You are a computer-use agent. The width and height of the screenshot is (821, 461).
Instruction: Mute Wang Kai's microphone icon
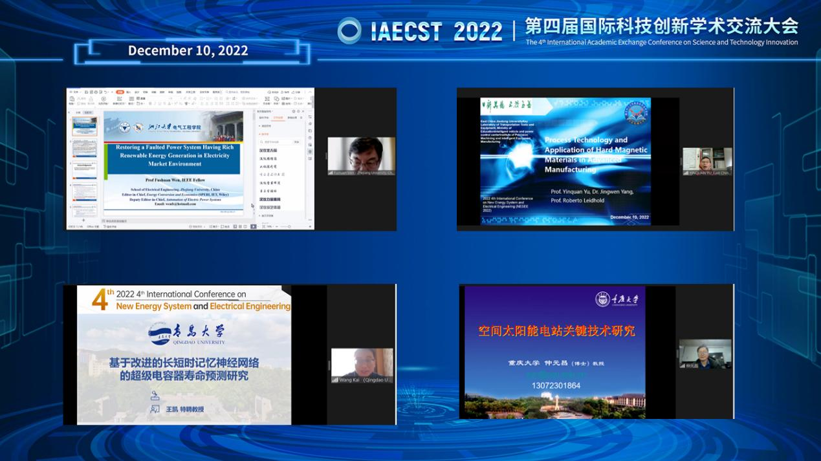[335, 380]
